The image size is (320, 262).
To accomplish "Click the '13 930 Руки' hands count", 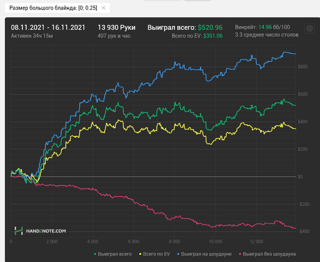I will (x=117, y=27).
